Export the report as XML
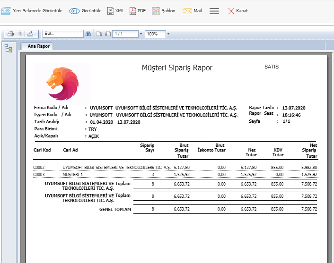 click(115, 10)
